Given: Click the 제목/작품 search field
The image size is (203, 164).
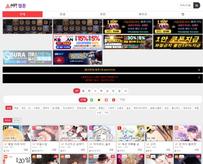Looking at the screenshot, I should tap(186, 5).
